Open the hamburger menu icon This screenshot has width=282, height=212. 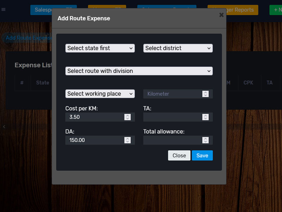pyautogui.click(x=4, y=10)
